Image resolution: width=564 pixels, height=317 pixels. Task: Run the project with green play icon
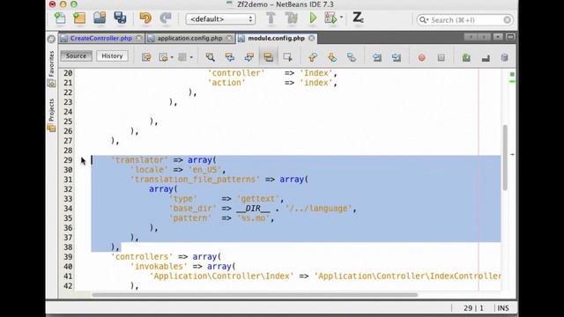tap(313, 18)
